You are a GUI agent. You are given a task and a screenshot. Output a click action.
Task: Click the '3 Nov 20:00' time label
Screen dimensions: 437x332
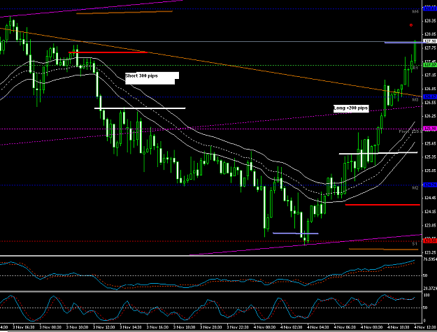click(211, 327)
